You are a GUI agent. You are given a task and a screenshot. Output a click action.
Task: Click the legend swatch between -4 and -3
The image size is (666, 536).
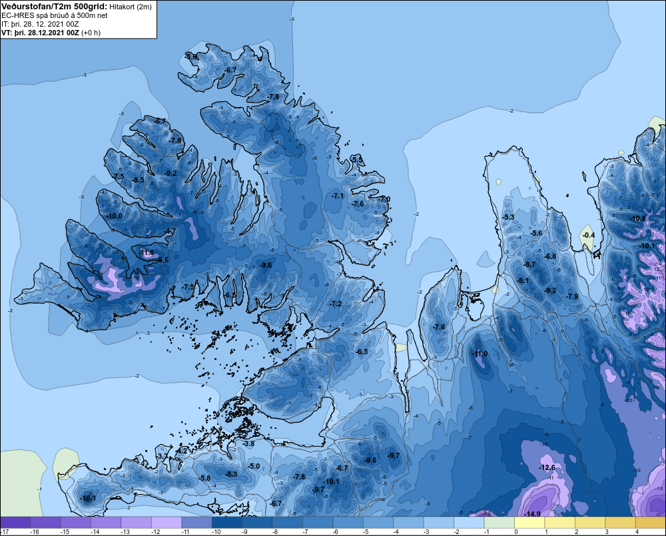click(x=409, y=523)
